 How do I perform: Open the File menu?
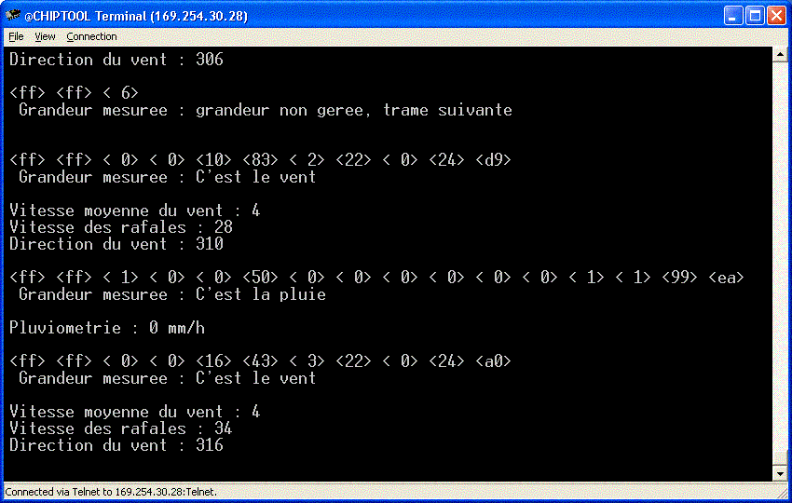pos(16,37)
